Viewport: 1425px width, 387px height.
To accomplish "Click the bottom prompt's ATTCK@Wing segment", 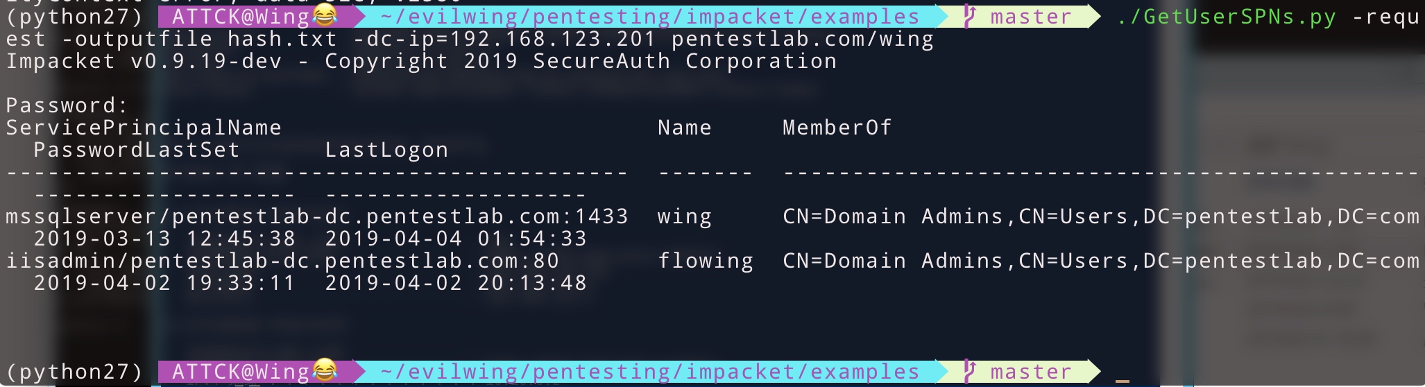I will pos(240,372).
